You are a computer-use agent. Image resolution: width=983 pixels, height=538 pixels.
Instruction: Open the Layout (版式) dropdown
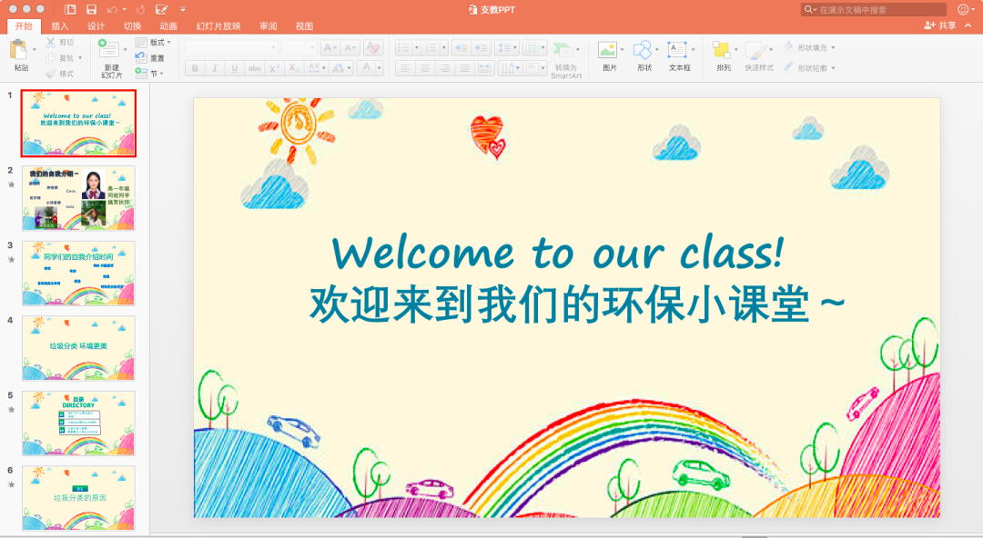click(153, 43)
